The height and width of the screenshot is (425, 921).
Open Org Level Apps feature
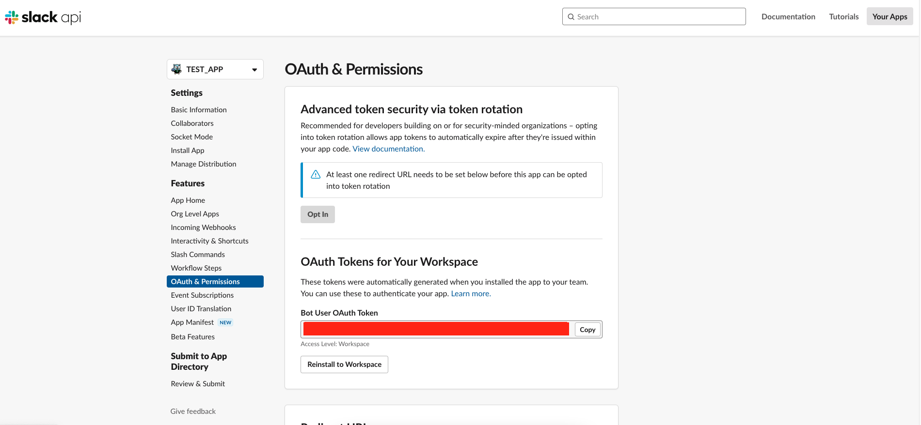195,214
